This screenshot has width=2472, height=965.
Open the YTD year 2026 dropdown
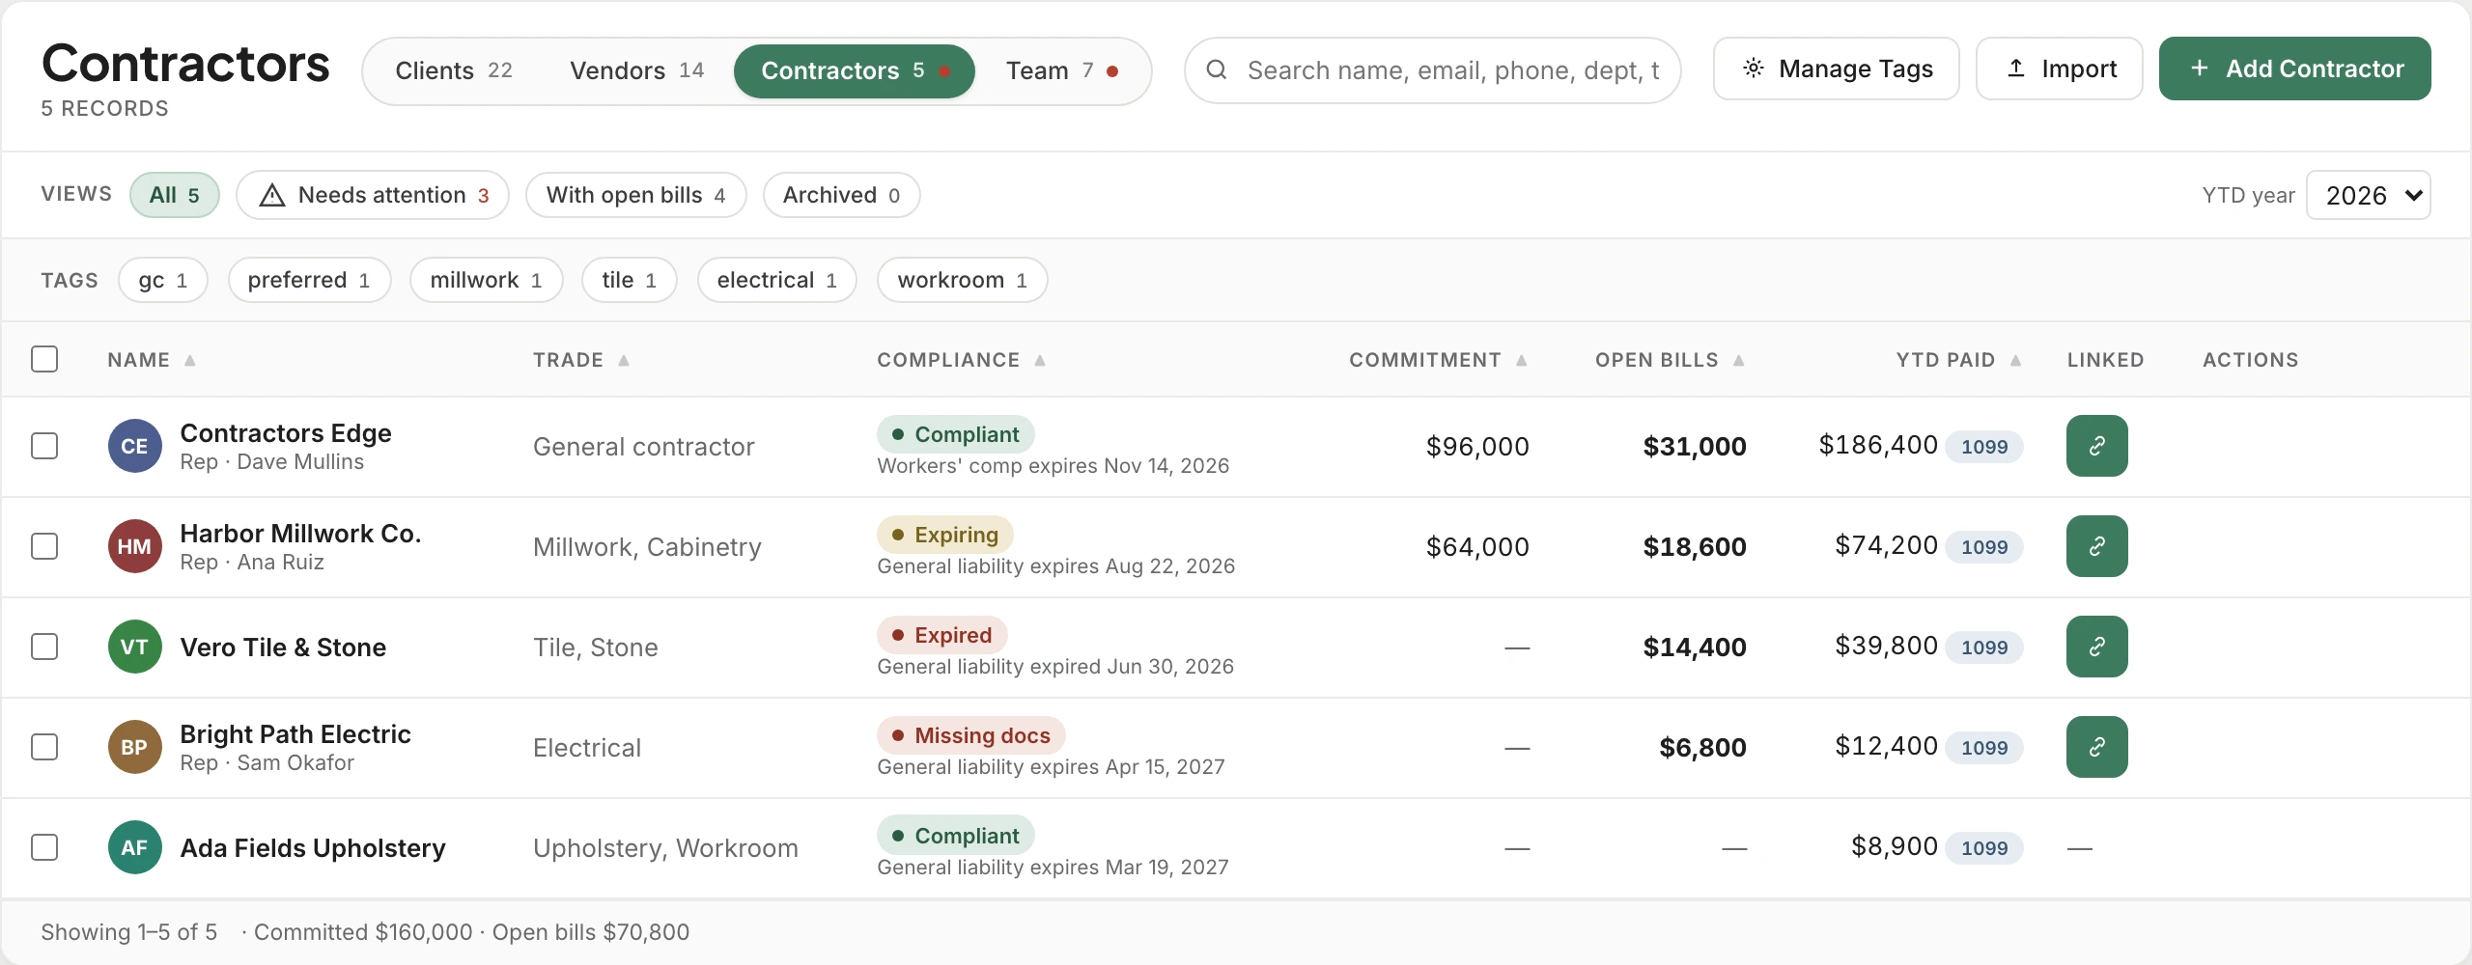point(2368,195)
